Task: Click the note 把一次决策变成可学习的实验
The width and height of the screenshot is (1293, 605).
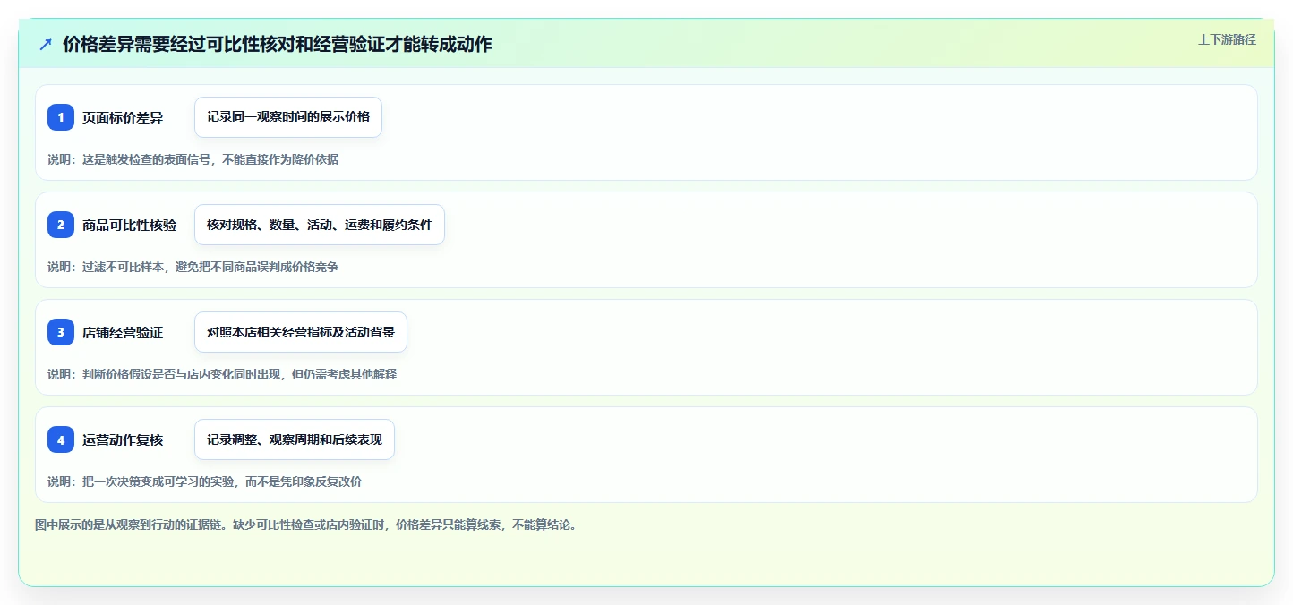Action: tap(204, 481)
